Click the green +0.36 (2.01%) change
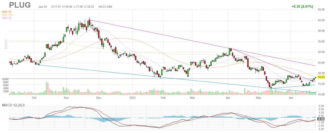The height and width of the screenshot is (133, 328). point(302,7)
